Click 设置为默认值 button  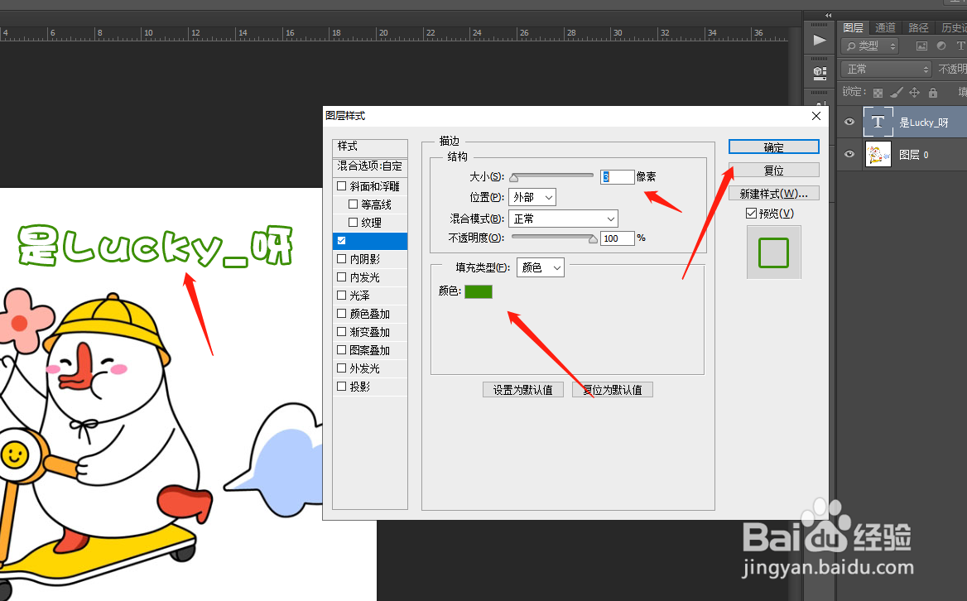pyautogui.click(x=523, y=390)
